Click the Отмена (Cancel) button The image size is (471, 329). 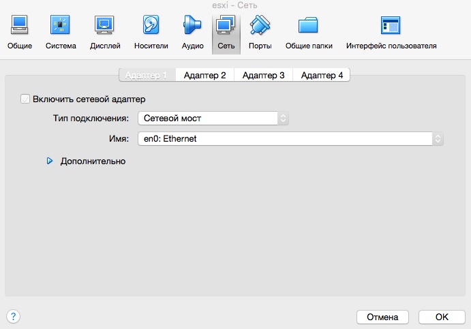click(382, 317)
